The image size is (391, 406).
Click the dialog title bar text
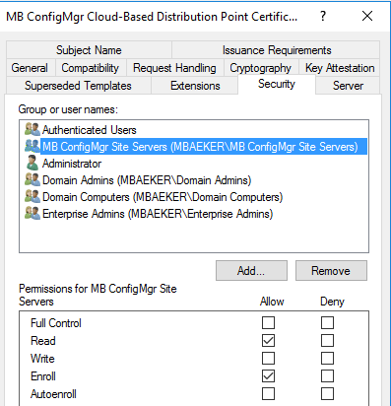(x=152, y=17)
